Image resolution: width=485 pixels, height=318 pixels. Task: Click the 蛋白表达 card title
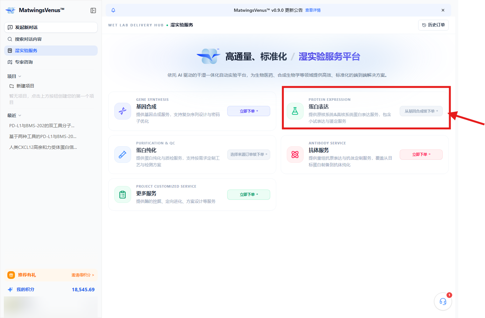pos(319,107)
